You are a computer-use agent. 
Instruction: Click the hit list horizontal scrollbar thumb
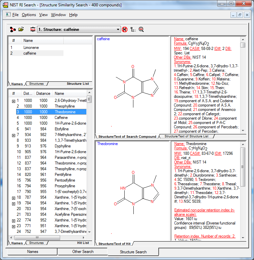(37, 238)
